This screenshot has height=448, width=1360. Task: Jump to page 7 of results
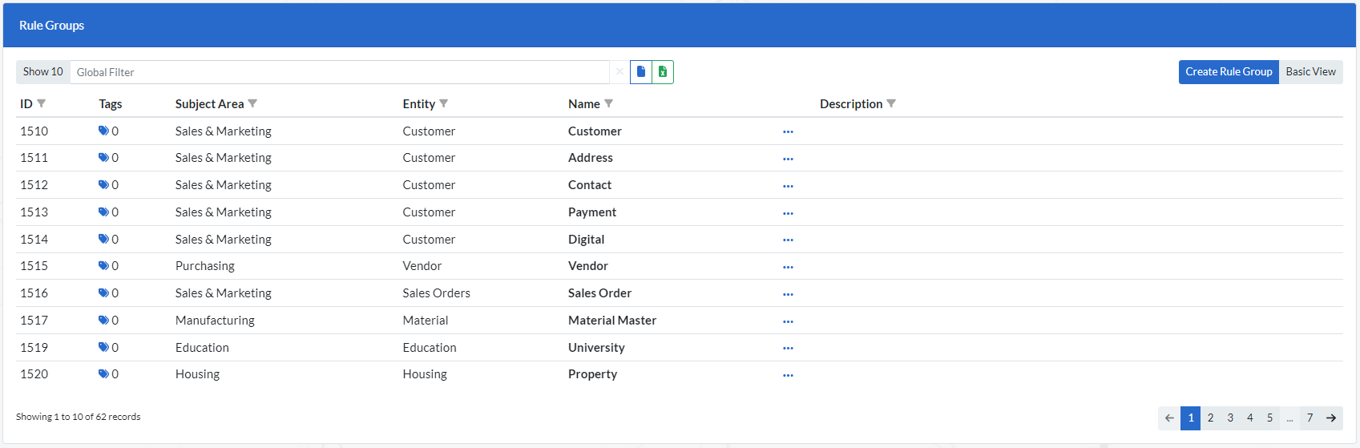1310,418
